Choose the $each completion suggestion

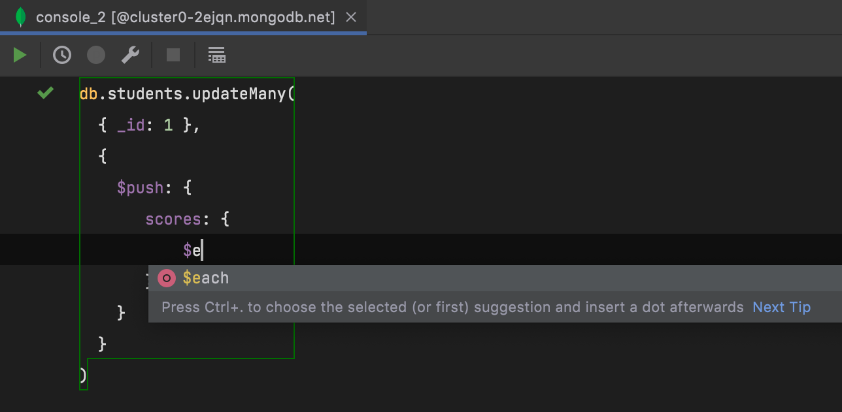point(206,279)
